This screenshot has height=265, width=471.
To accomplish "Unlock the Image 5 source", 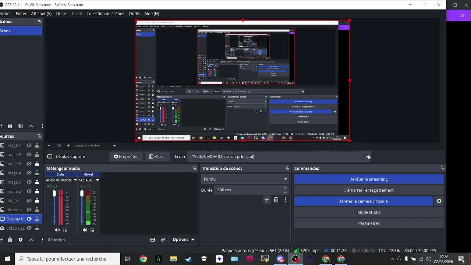I will tap(37, 164).
